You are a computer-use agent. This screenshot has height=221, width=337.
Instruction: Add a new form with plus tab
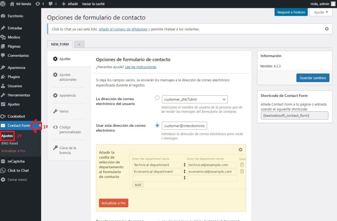(x=79, y=44)
